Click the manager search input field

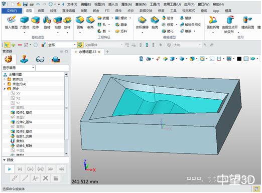pos(52,68)
